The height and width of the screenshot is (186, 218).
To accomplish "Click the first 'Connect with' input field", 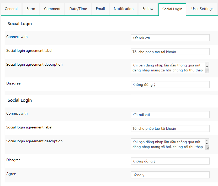I will (x=170, y=38).
